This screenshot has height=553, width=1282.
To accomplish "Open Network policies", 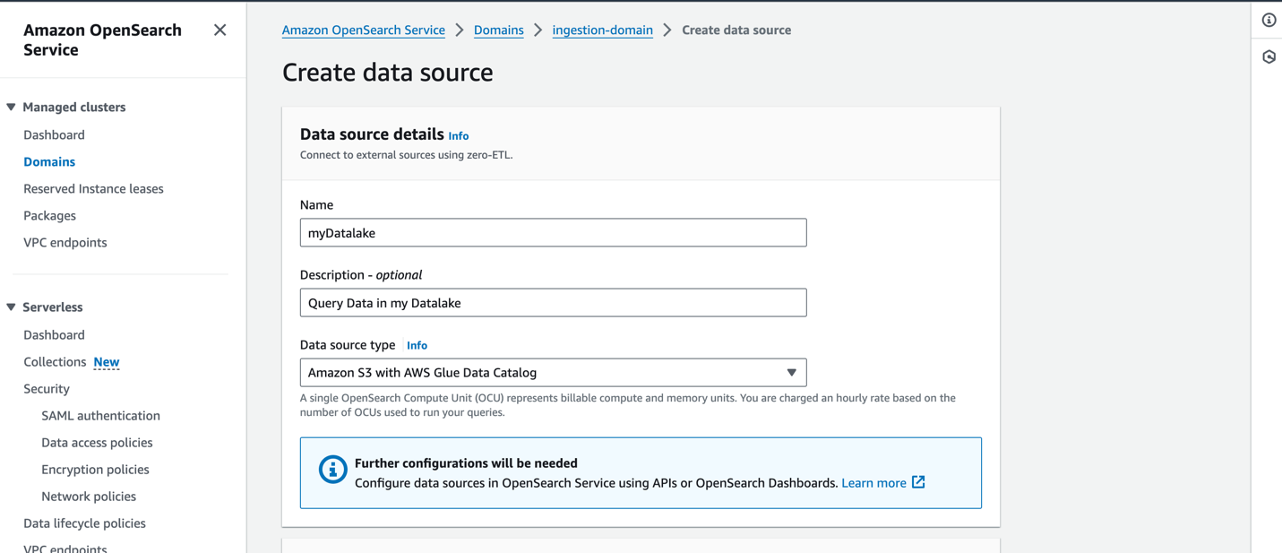I will click(x=89, y=496).
